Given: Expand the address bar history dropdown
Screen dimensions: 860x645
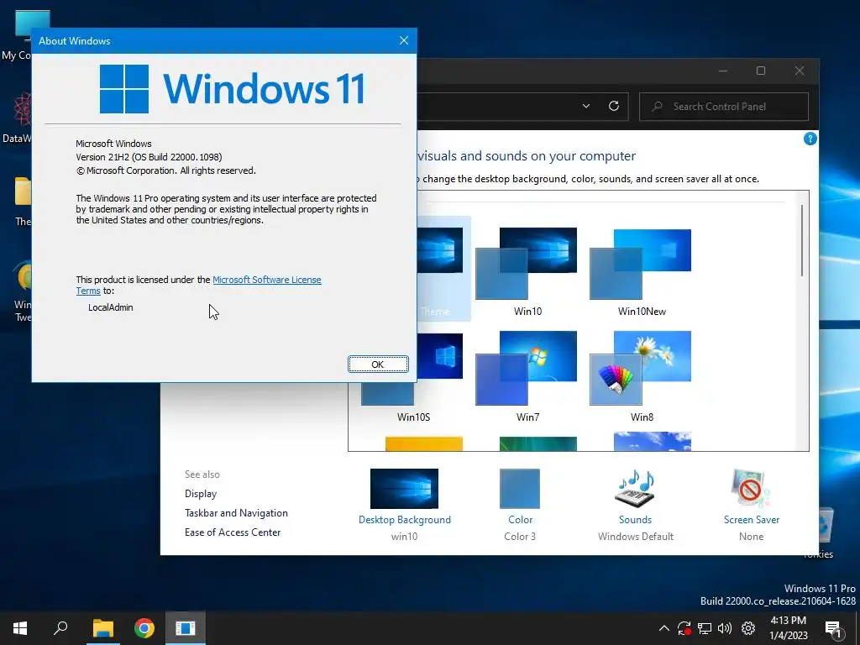Looking at the screenshot, I should point(585,106).
